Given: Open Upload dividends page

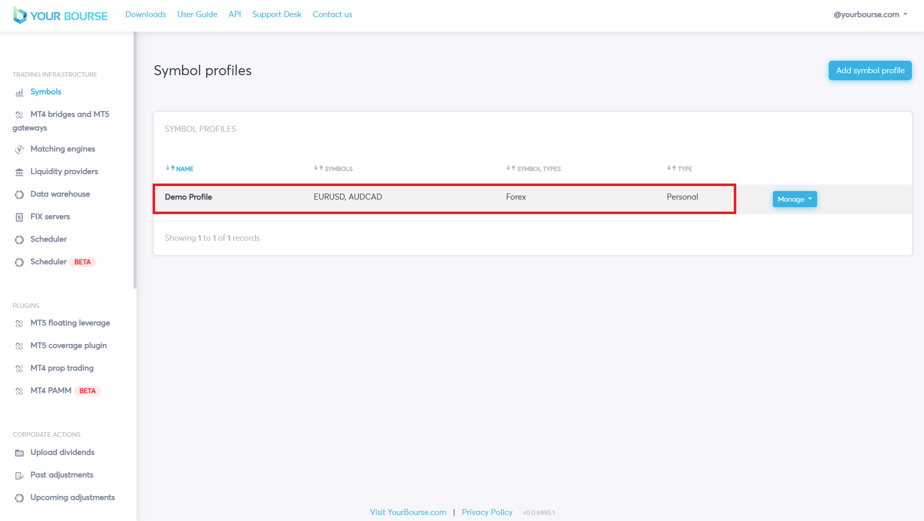Looking at the screenshot, I should 62,452.
